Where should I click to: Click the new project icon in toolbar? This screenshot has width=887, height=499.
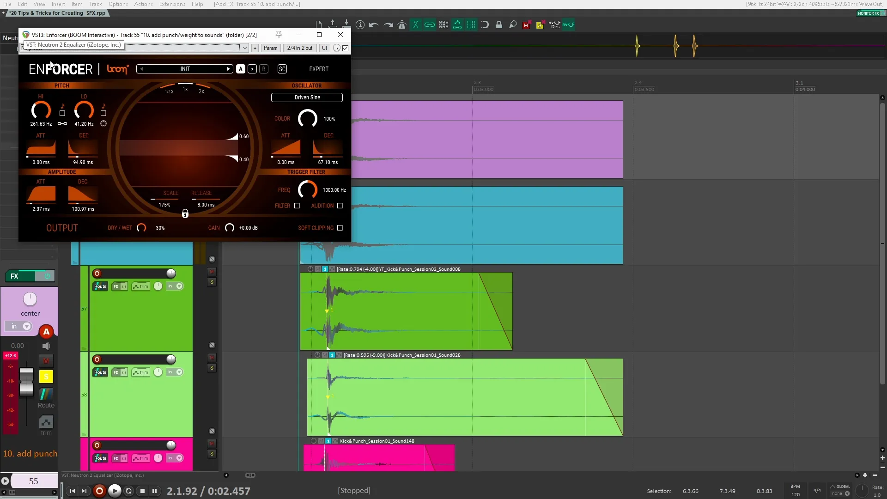tap(318, 25)
